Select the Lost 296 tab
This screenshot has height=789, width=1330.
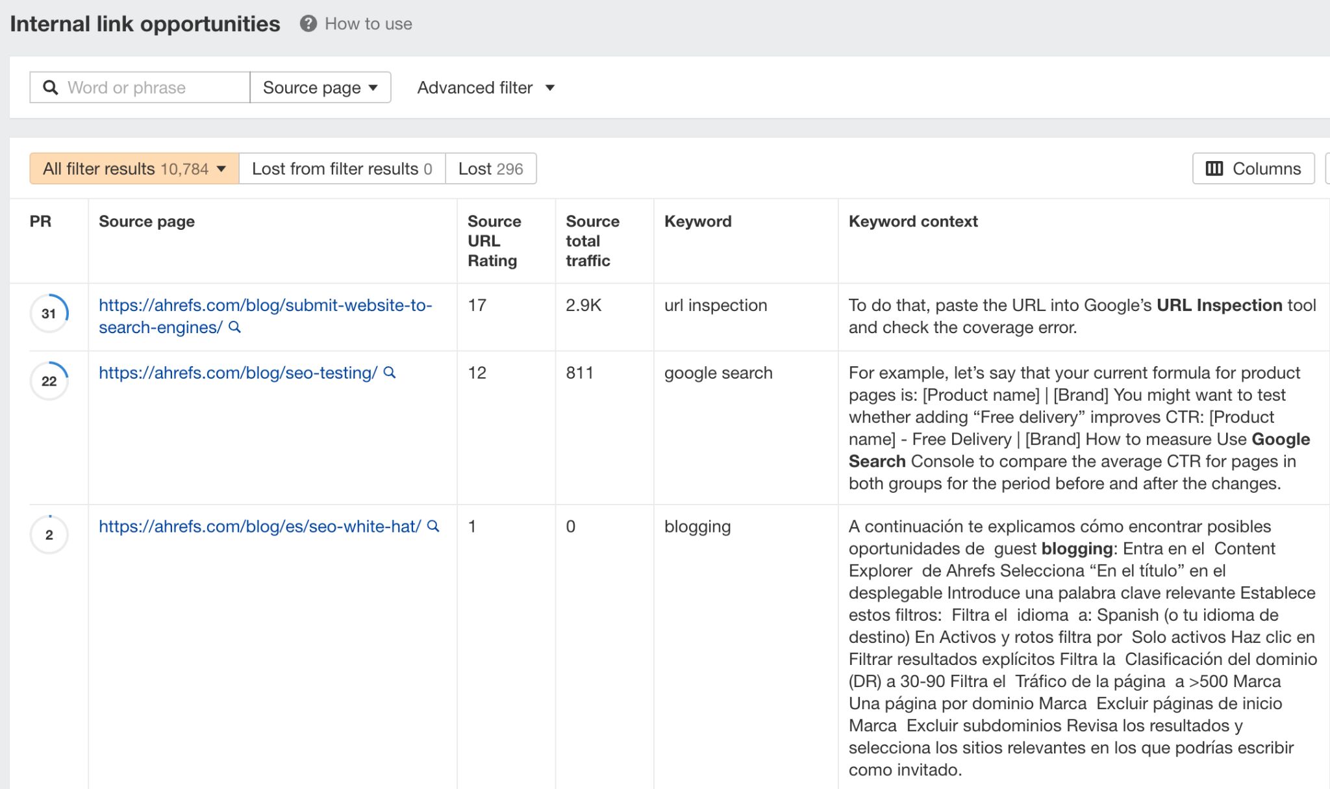(x=490, y=168)
